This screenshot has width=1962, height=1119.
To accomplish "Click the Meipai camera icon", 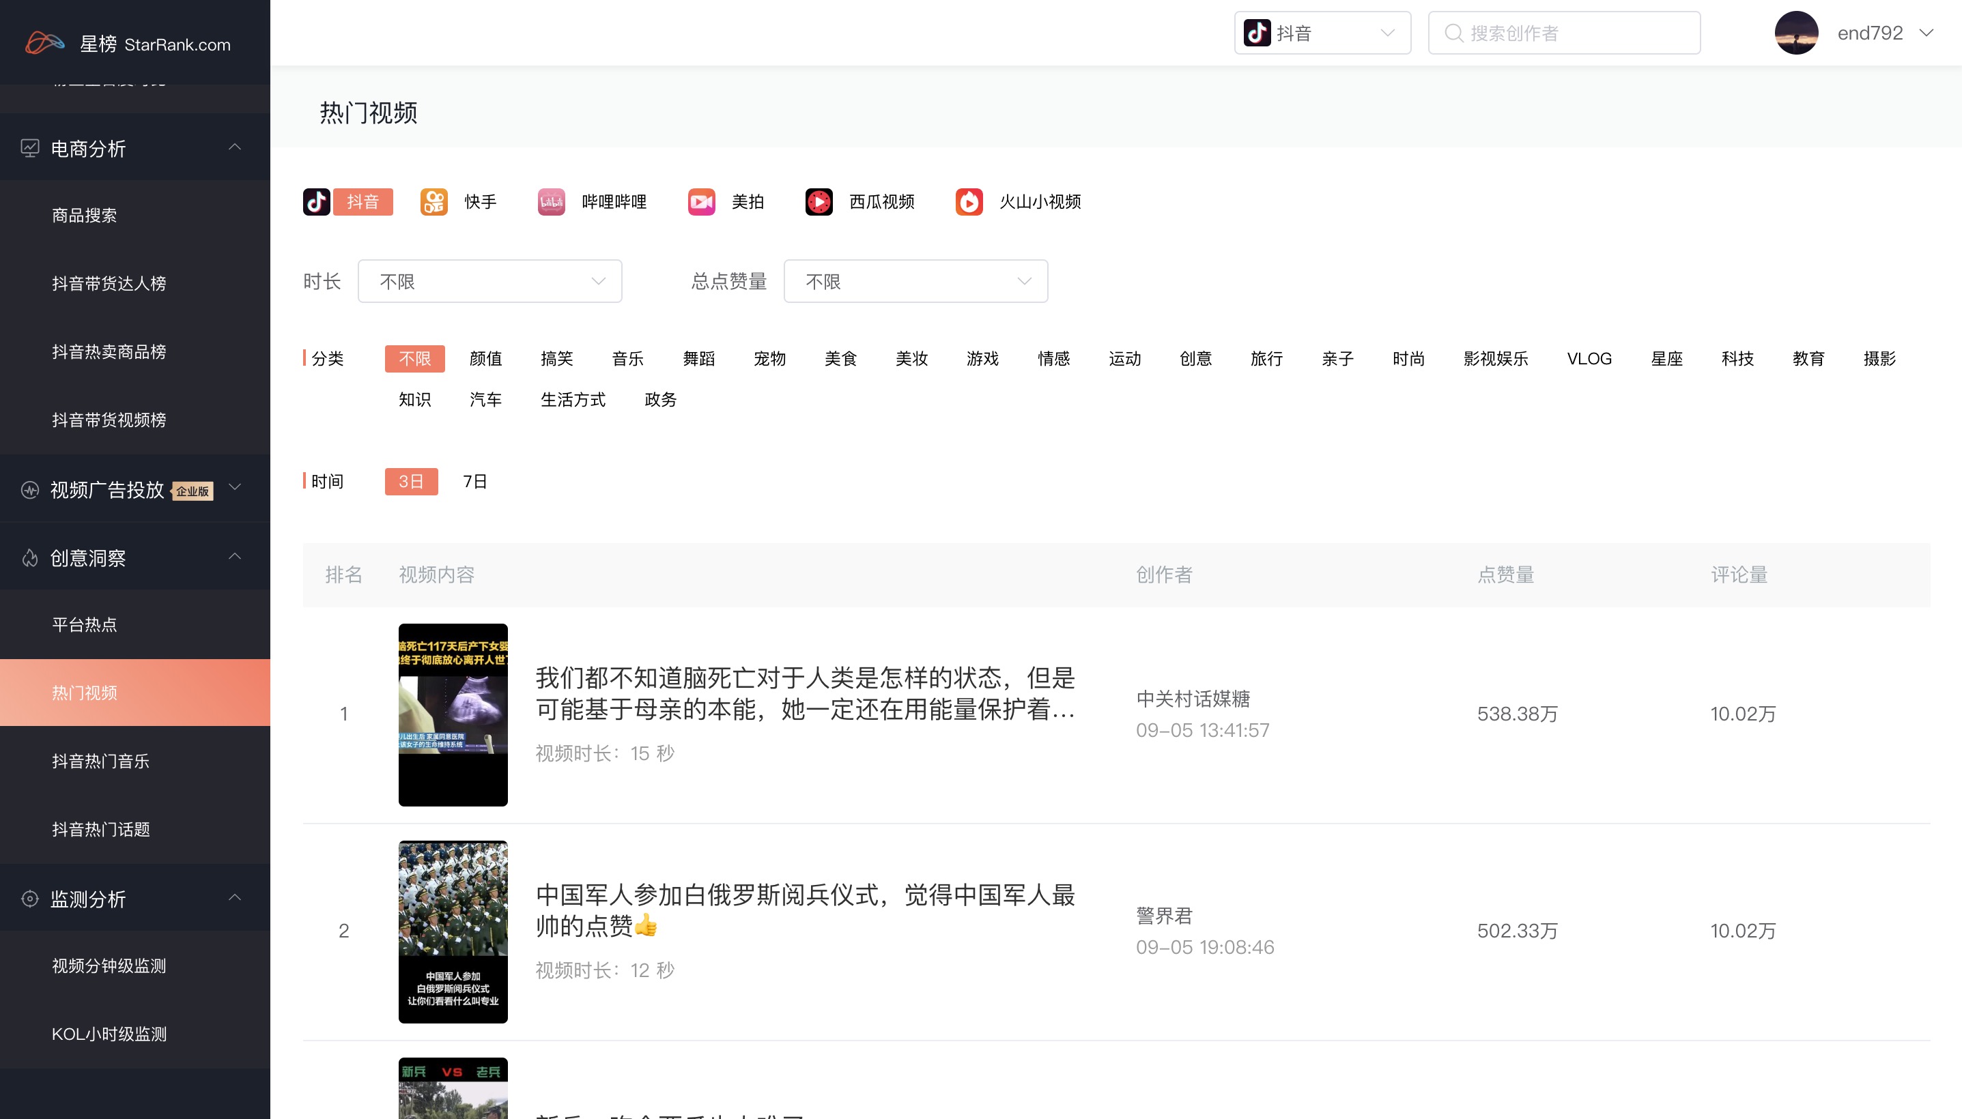I will coord(701,201).
